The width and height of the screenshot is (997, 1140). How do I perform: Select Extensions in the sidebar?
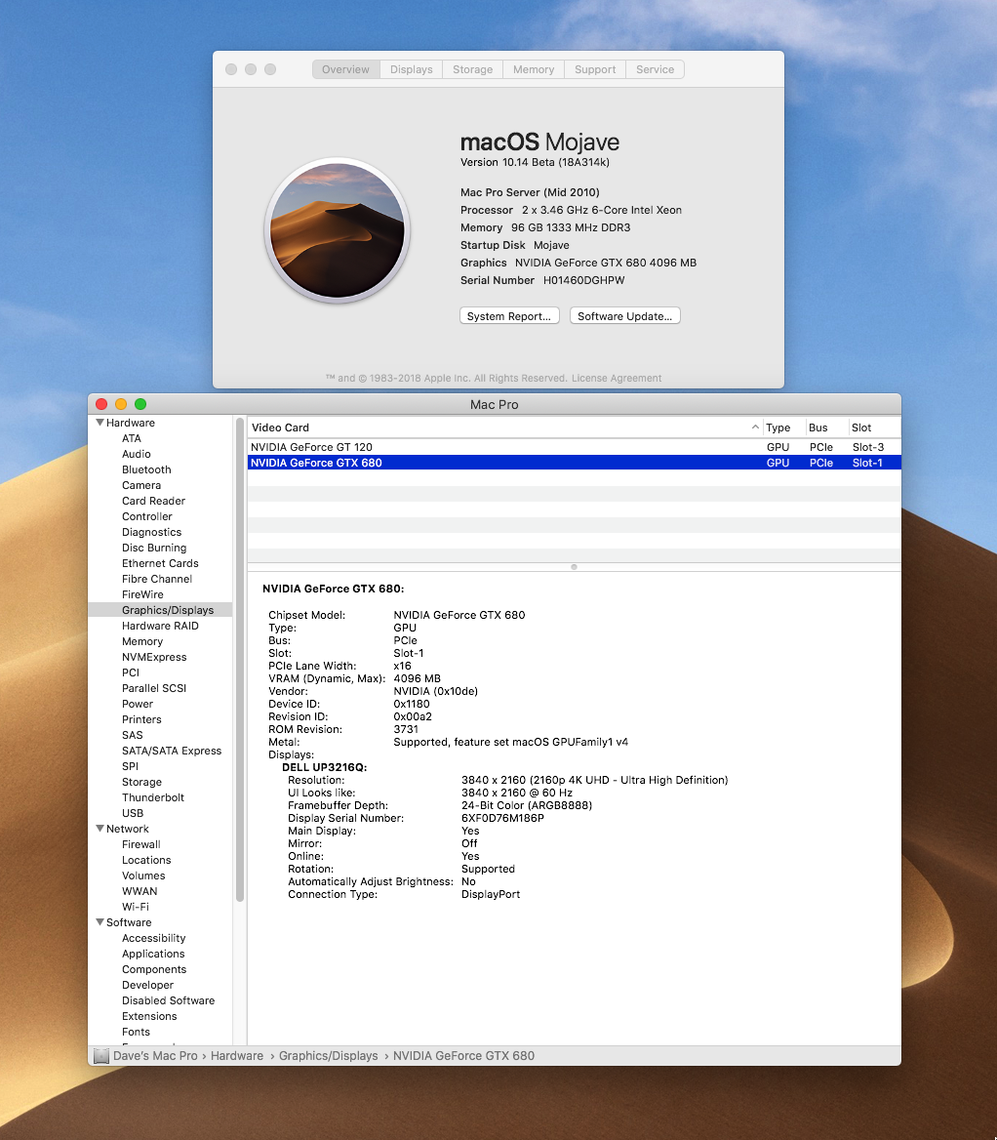click(x=149, y=1016)
